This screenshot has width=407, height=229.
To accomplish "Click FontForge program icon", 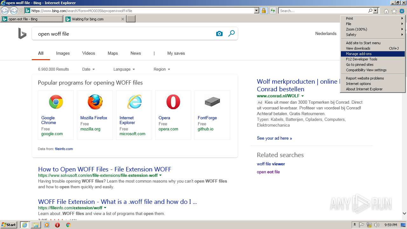I will tap(212, 102).
